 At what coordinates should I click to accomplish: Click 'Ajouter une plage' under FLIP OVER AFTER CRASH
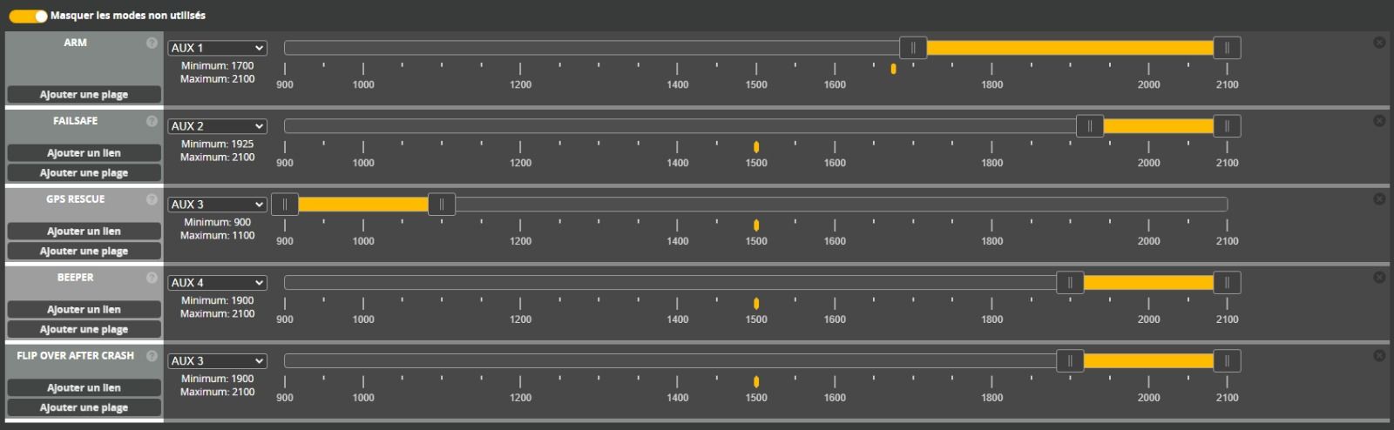(x=84, y=407)
